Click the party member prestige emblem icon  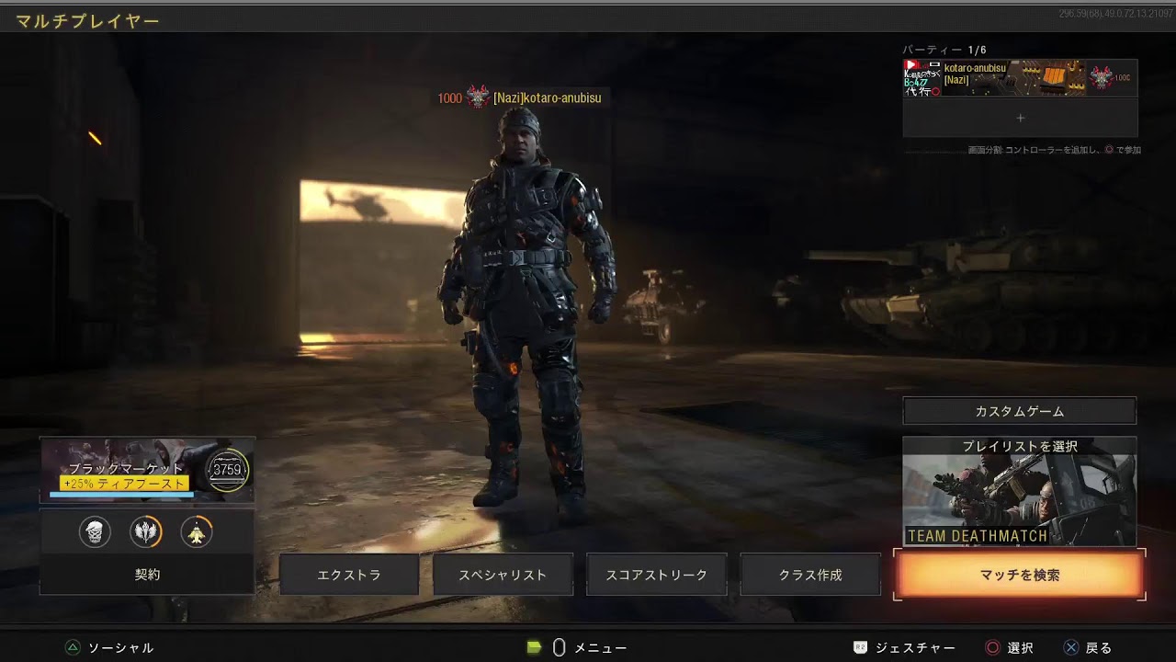point(1102,78)
